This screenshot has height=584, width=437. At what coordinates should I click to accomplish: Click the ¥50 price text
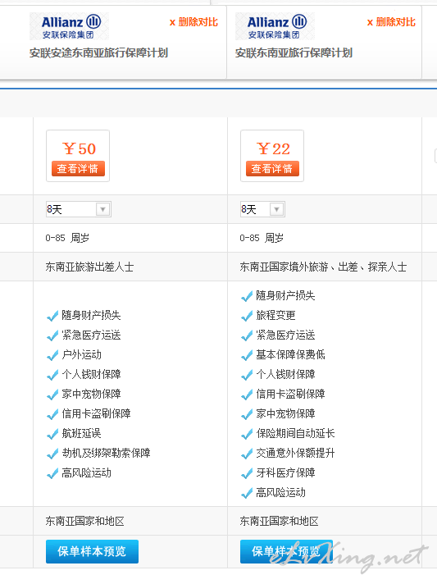79,149
